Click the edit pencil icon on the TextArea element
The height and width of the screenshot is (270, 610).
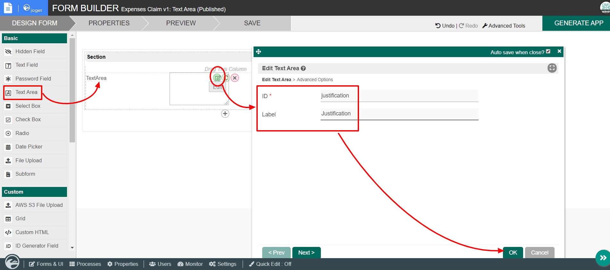(217, 78)
